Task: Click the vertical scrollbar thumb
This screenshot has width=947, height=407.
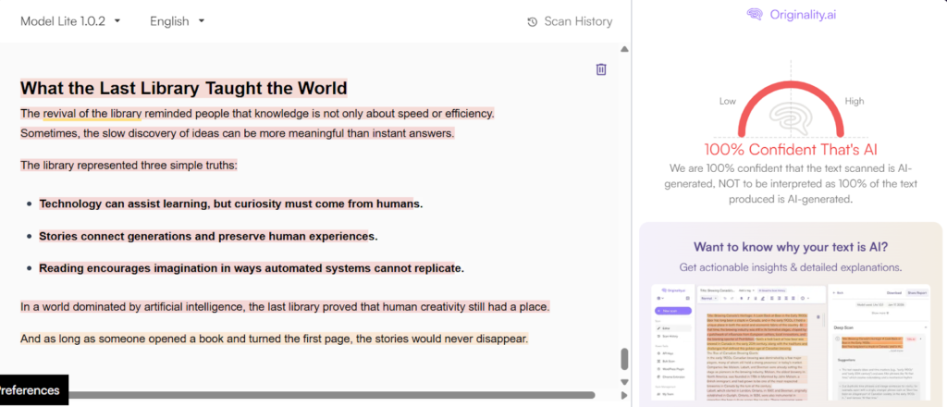Action: tap(624, 359)
